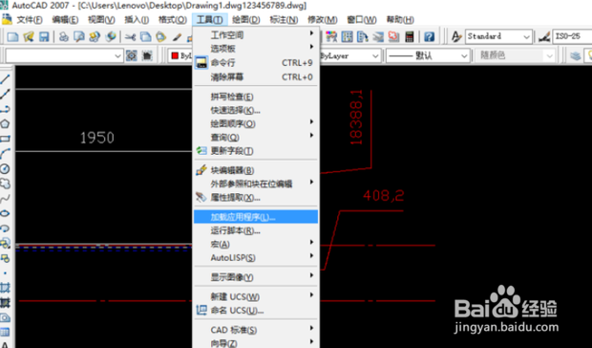Select the Spline draw tool
This screenshot has width=592, height=348.
pos(5,198)
